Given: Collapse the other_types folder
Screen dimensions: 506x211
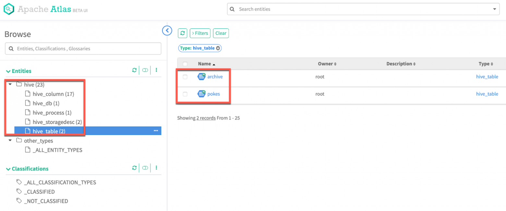Looking at the screenshot, I should tap(10, 140).
